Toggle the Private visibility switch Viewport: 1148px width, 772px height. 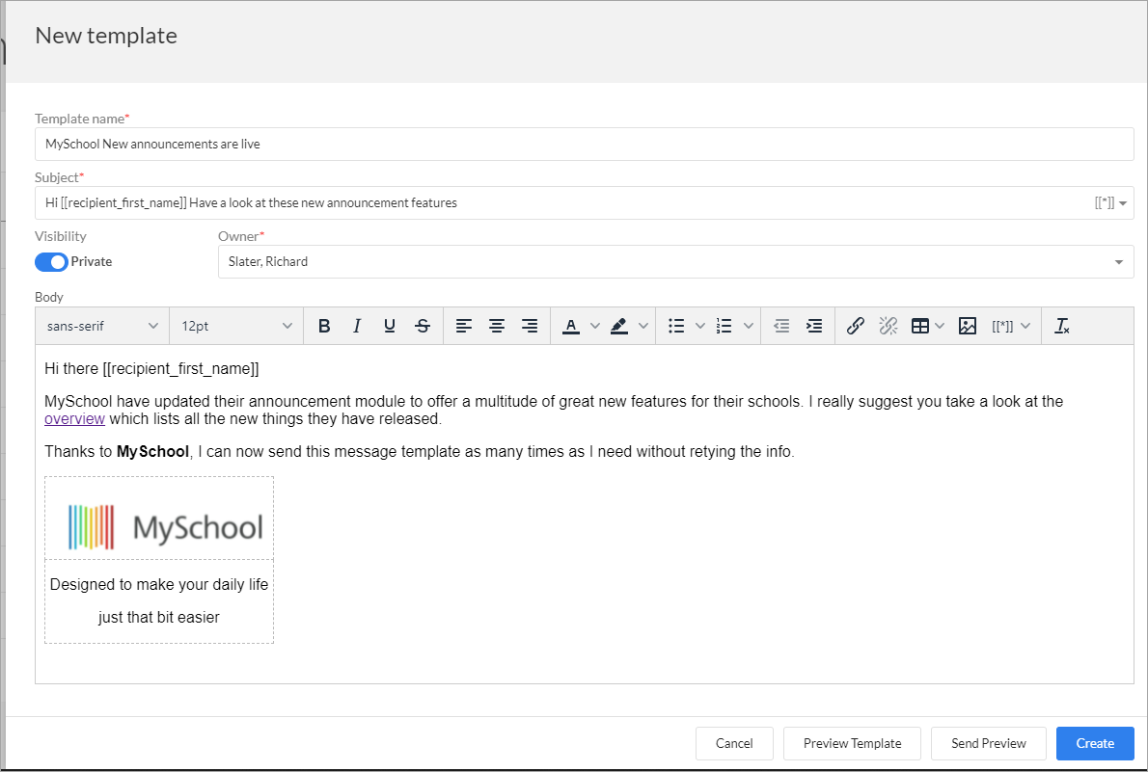point(51,262)
